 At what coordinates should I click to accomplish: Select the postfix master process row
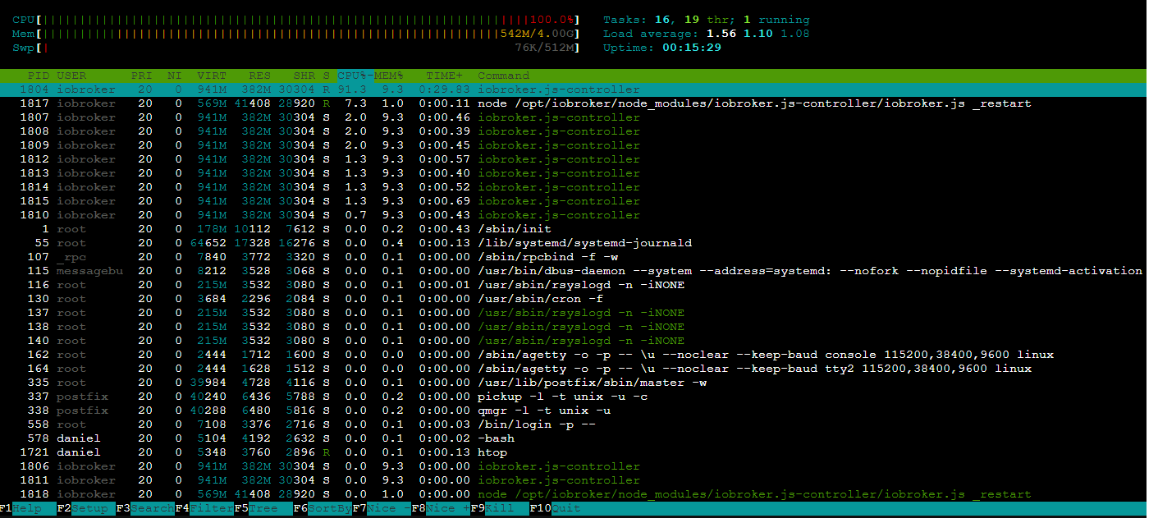tap(573, 383)
